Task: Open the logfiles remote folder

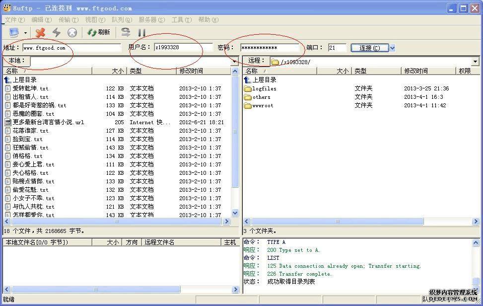Action: coord(264,88)
